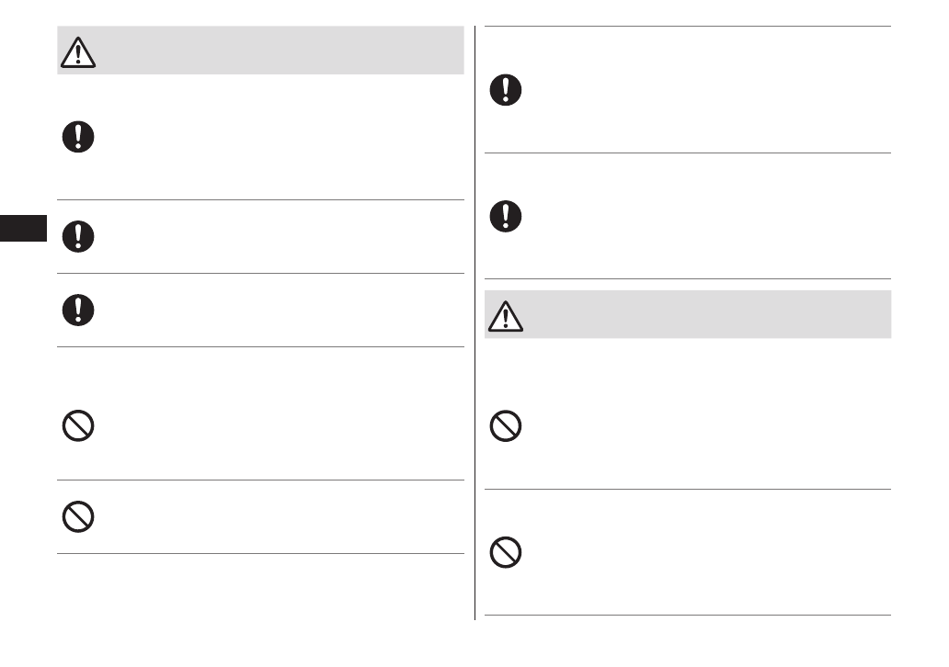Click the topmost exclamation icon in right column
Viewport: 949px width, 667px height.
coord(505,90)
